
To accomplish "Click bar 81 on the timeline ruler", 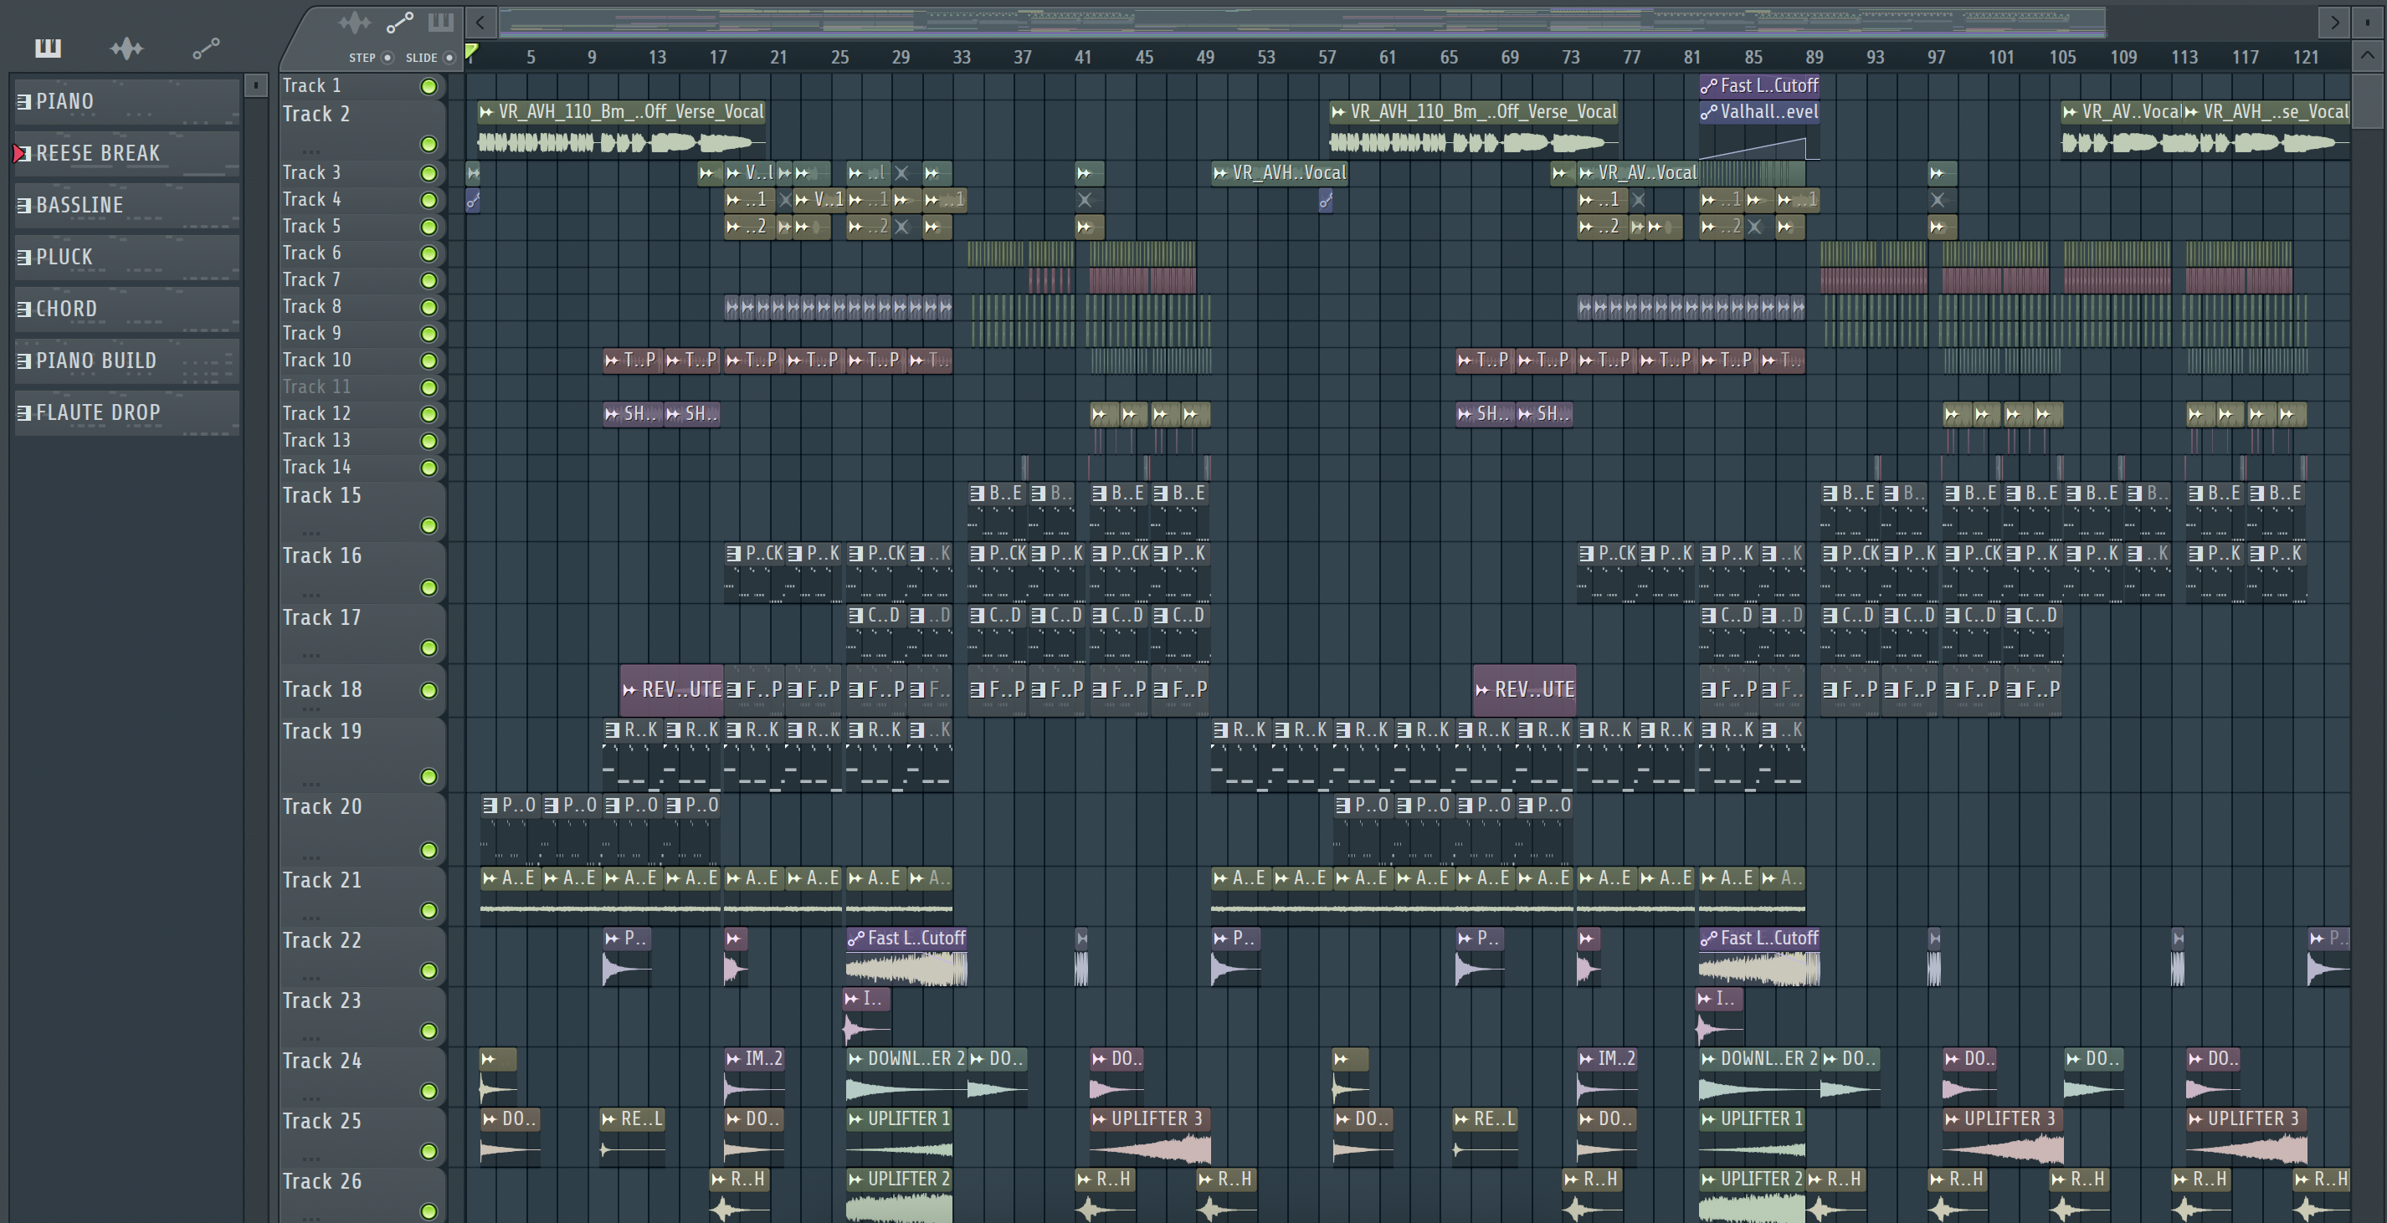I will (1692, 58).
